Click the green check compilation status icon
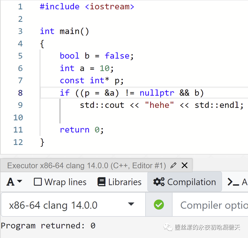 tap(159, 205)
